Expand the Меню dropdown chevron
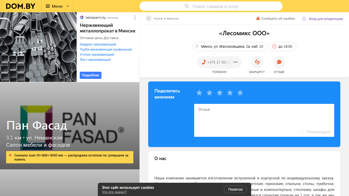349x196 pixels. 68,6
